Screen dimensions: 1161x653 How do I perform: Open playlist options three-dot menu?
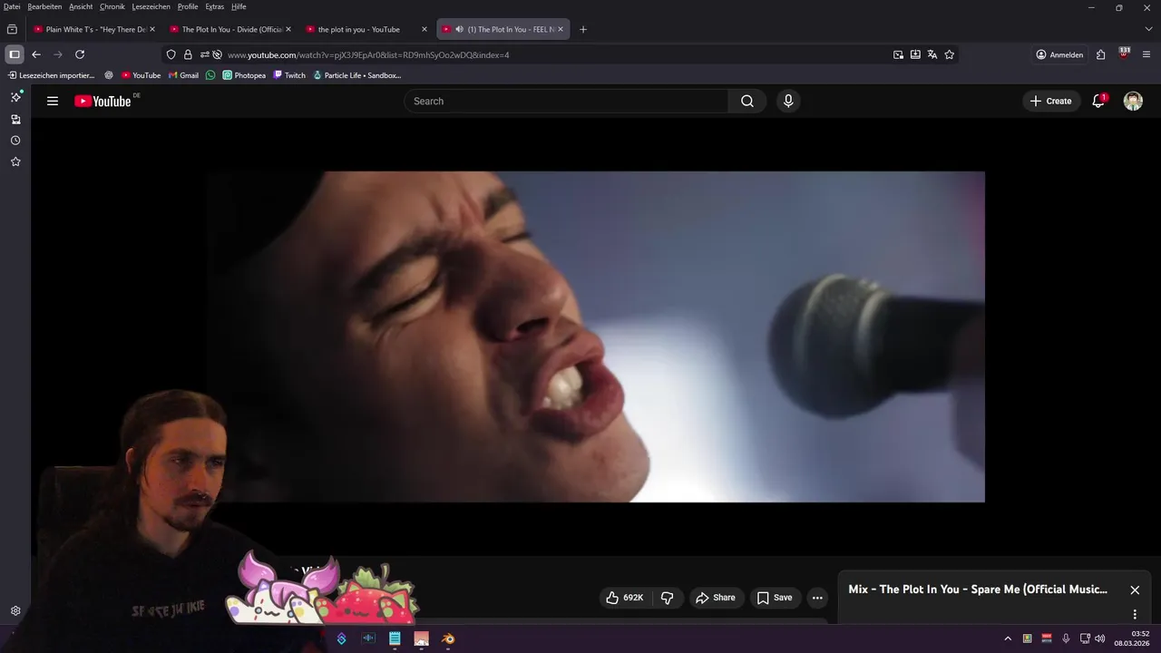point(1135,614)
